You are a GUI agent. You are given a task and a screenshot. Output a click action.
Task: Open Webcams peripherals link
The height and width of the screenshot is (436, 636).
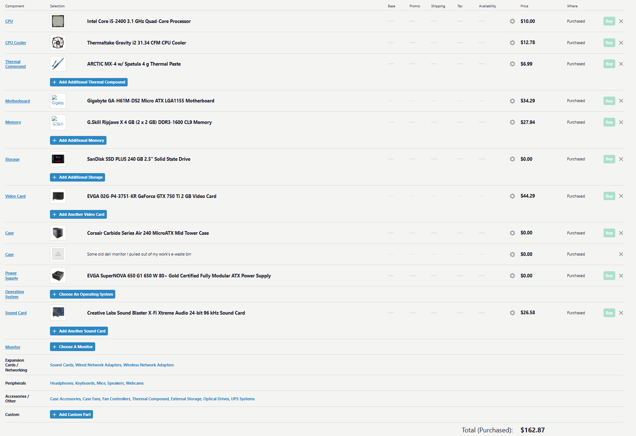coord(135,383)
